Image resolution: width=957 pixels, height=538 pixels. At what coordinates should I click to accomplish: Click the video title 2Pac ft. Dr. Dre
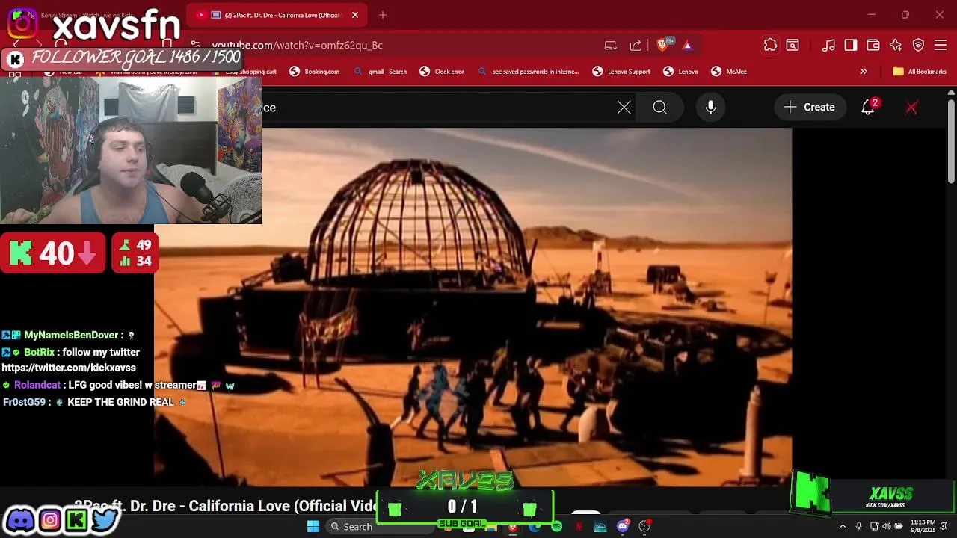click(224, 506)
